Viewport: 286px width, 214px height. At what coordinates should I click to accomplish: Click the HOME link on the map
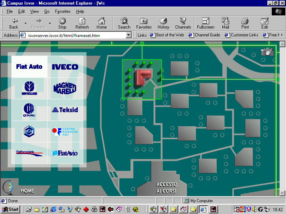tap(28, 191)
